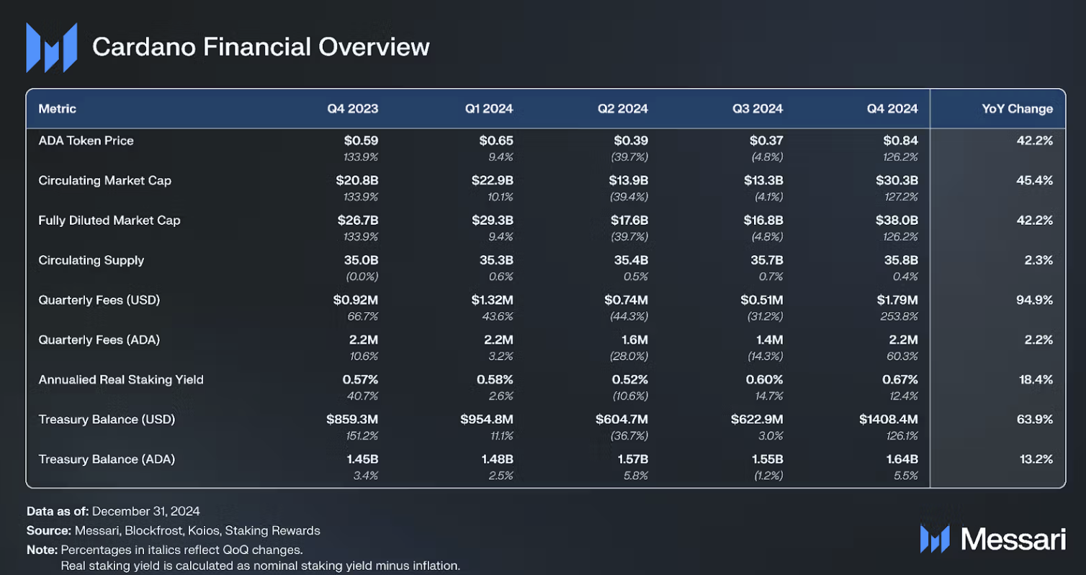Click the Messari logo beside the title
Image resolution: width=1086 pixels, height=575 pixels.
[51, 48]
